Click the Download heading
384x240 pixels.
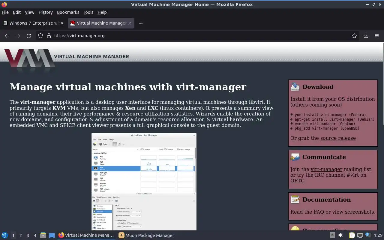318,87
